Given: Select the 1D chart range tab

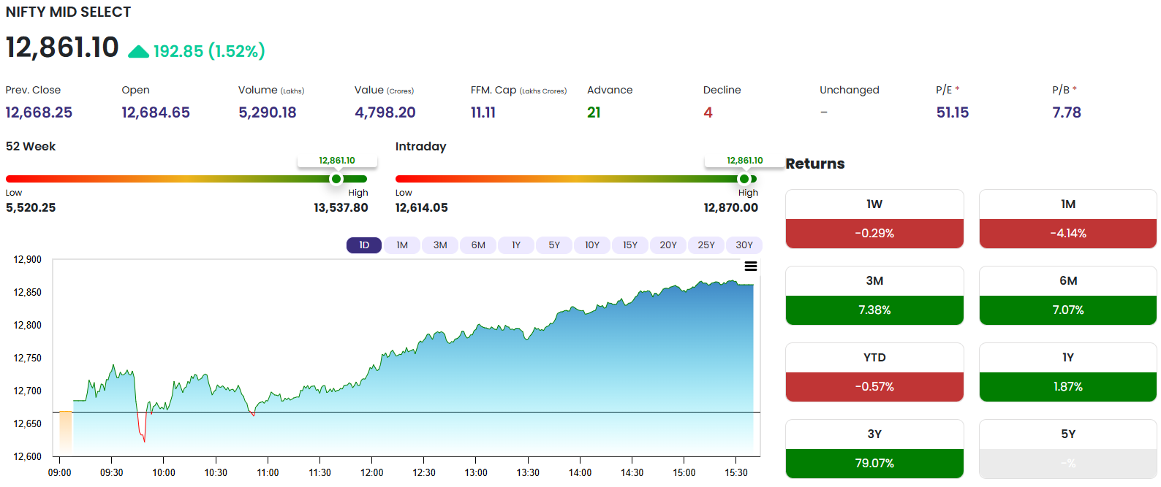Looking at the screenshot, I should 364,245.
